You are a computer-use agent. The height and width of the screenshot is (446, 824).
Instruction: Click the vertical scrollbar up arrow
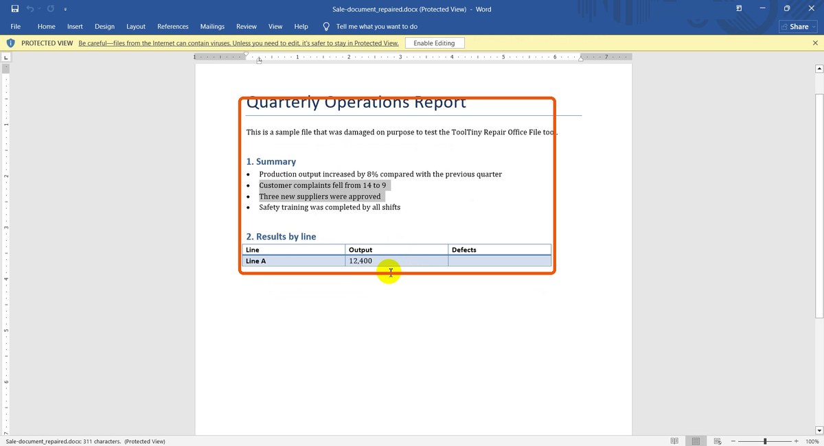point(819,69)
